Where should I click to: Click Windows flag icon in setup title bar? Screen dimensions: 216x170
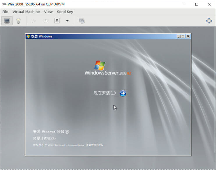click(28, 36)
